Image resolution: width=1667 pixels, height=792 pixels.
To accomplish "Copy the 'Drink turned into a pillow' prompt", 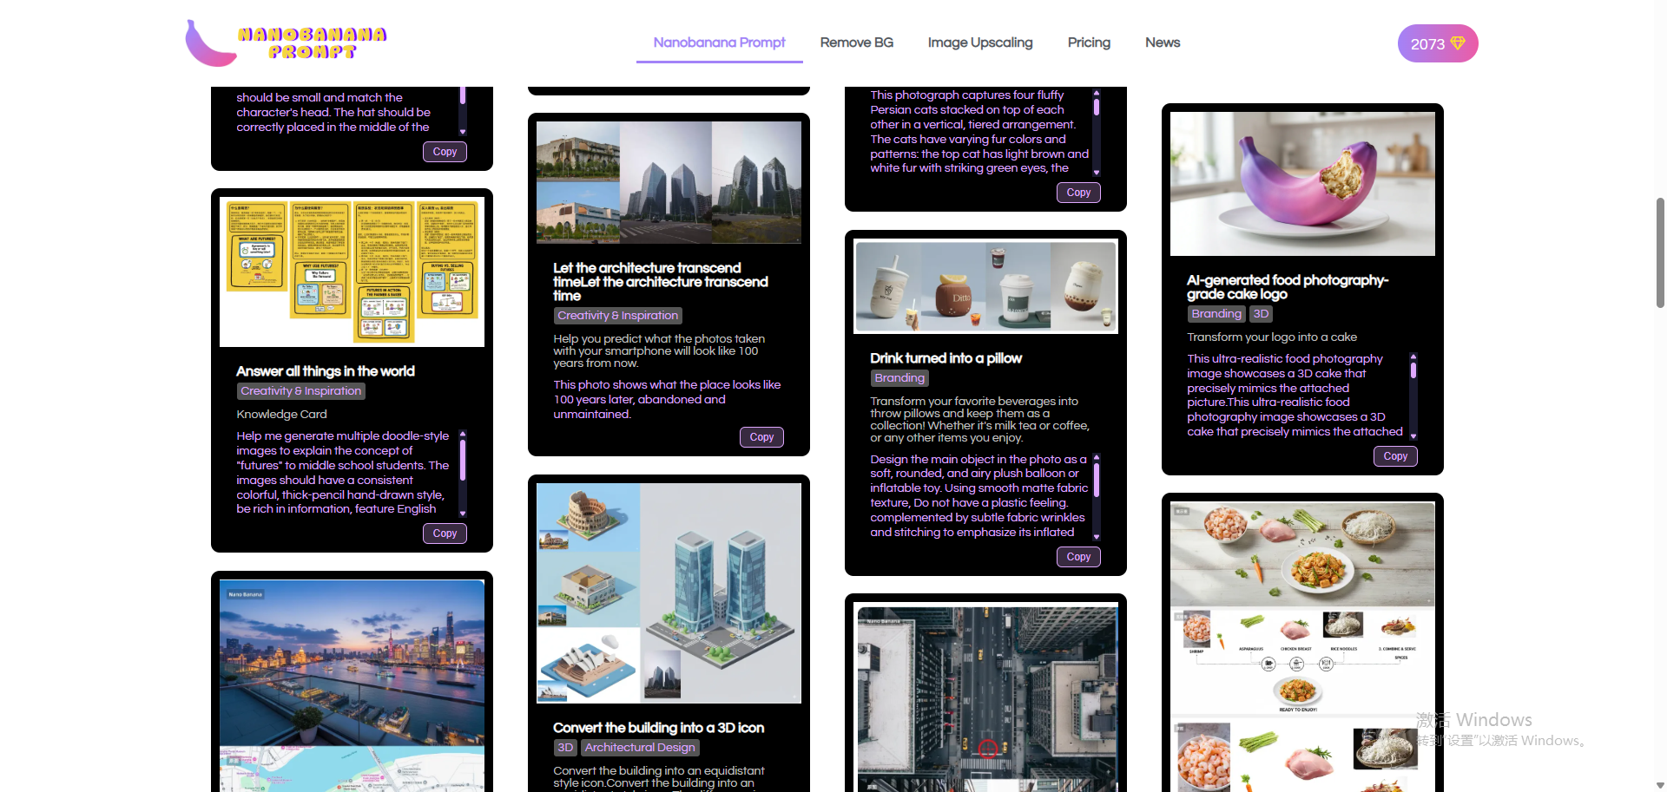I will [1077, 556].
